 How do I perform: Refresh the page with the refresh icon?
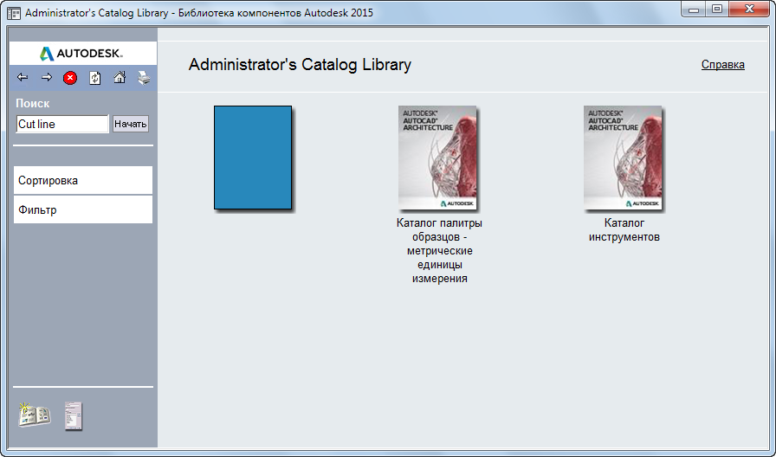pos(95,78)
